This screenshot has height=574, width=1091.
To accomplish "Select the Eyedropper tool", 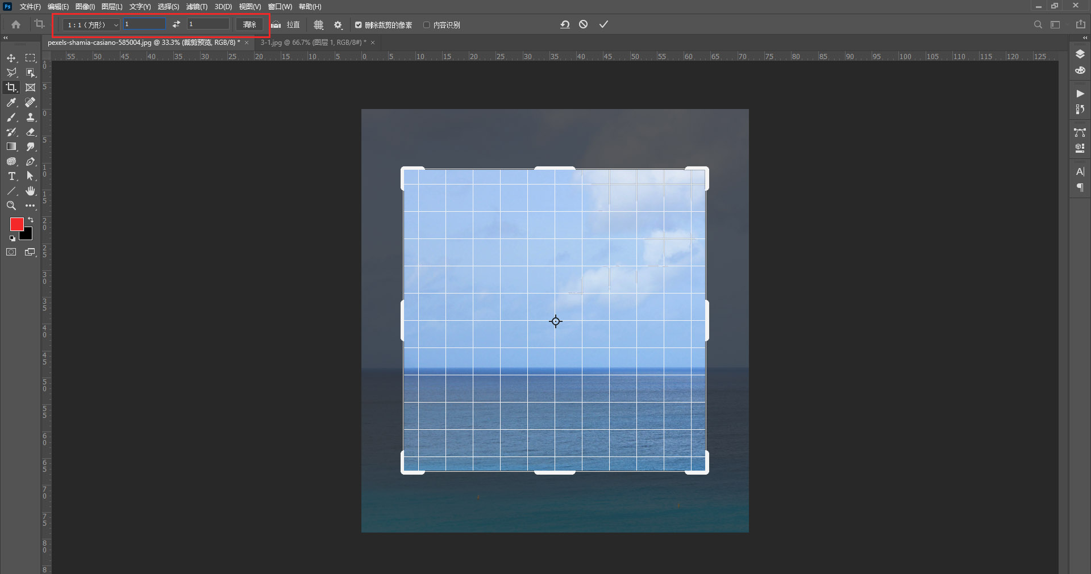I will point(11,102).
